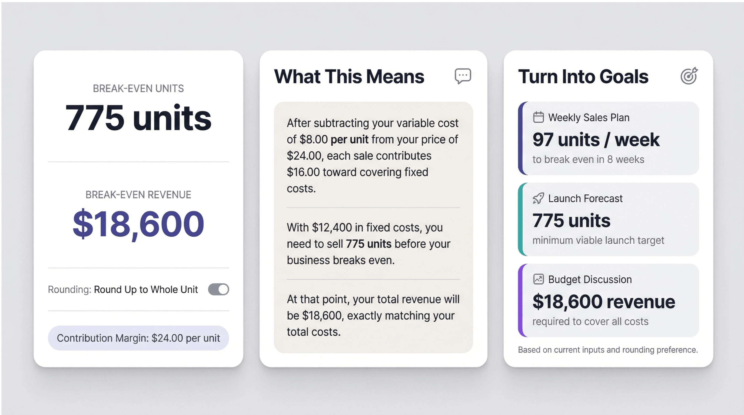Open the Turn Into Goals panel
744x415 pixels.
click(583, 76)
